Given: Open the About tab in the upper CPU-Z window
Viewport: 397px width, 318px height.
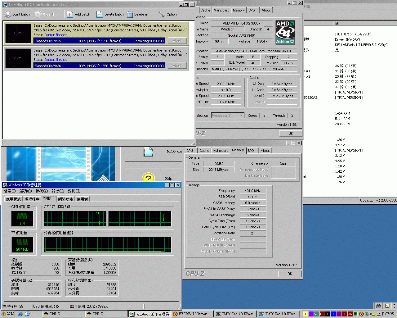Looking at the screenshot, I should (x=266, y=10).
